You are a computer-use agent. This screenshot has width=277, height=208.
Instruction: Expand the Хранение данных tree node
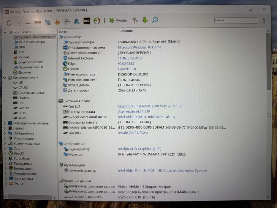[5, 144]
